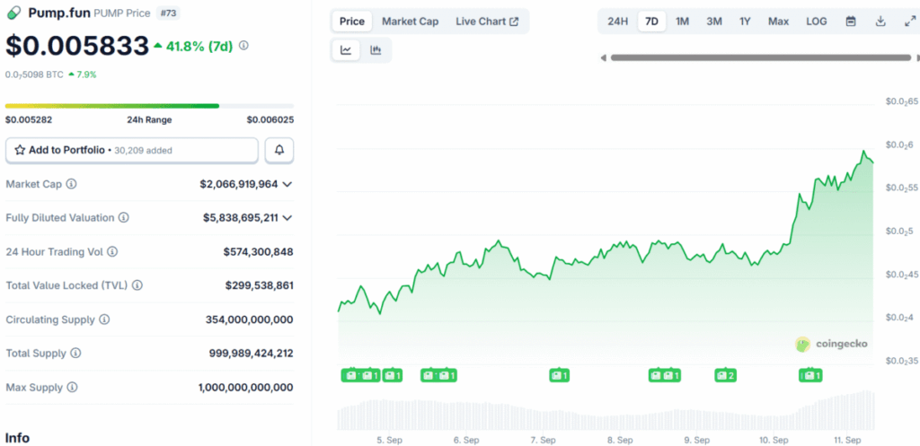
Task: Click the Info section heading
Action: point(17,438)
